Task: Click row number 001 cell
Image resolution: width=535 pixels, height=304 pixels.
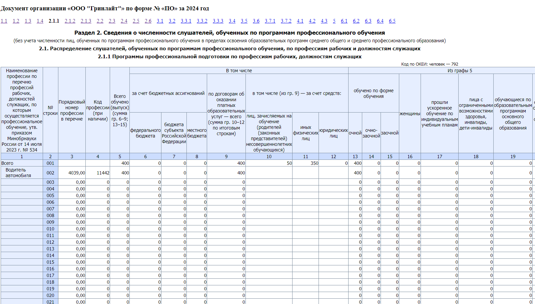Action: click(x=50, y=163)
